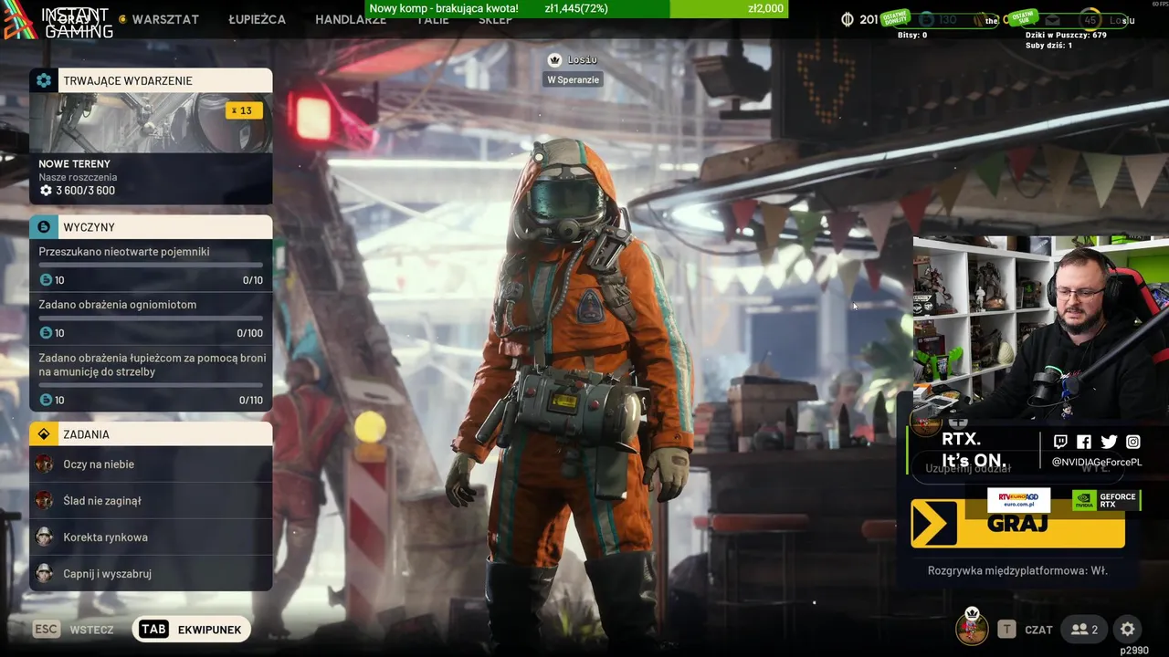
Task: Click the Zadano obrażenia ogniomiotom progress bar
Action: coord(151,318)
